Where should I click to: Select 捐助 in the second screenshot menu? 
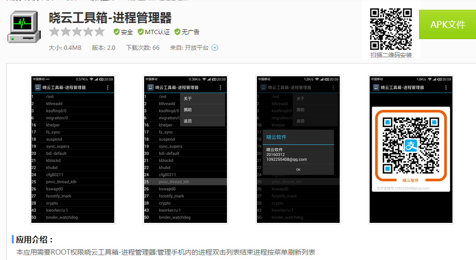(202, 110)
